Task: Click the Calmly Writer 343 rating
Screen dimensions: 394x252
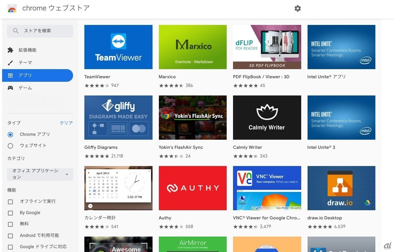Action: click(250, 156)
